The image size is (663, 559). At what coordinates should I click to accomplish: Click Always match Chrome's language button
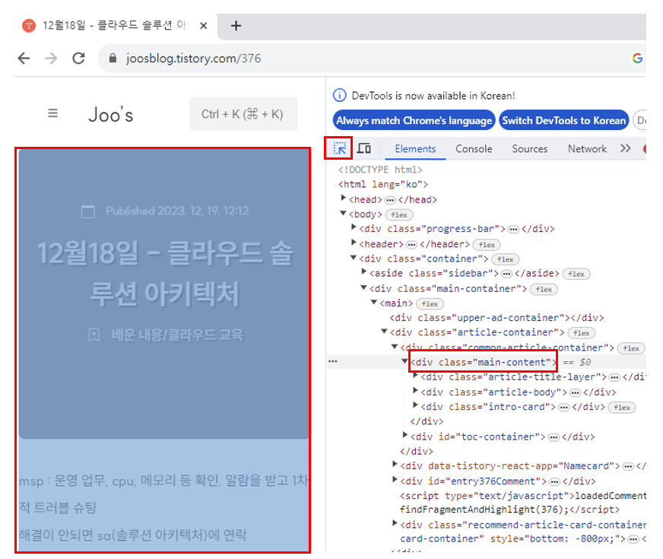[x=414, y=121]
